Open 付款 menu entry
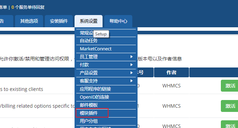This screenshot has width=238, height=128. [106, 65]
